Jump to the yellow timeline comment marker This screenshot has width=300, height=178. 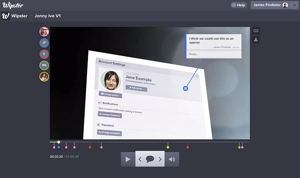168,147
